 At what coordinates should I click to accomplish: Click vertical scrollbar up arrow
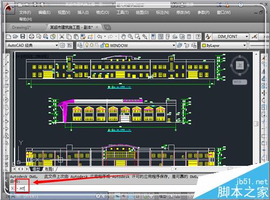(x=256, y=54)
